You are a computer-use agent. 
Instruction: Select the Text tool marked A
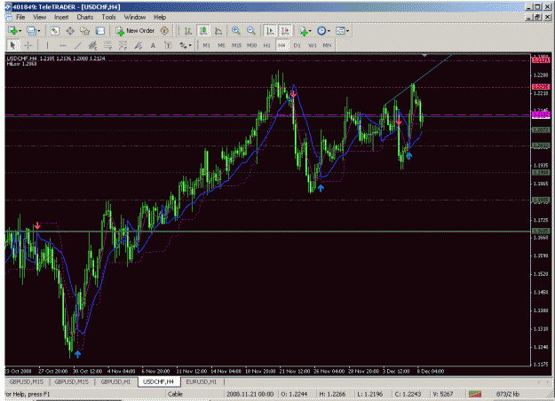point(153,45)
